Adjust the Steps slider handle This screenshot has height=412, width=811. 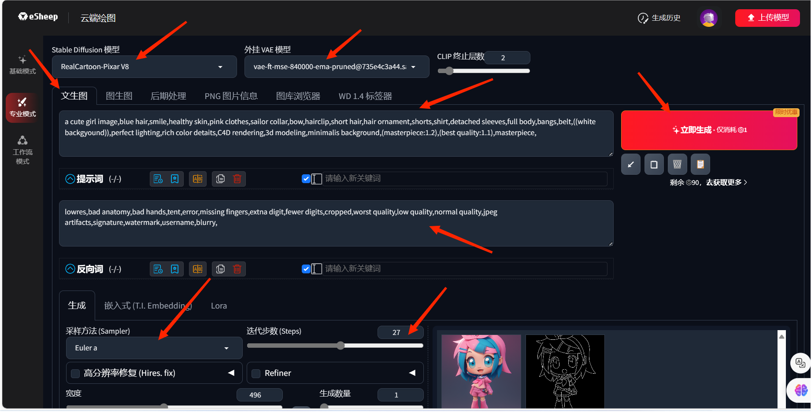341,346
